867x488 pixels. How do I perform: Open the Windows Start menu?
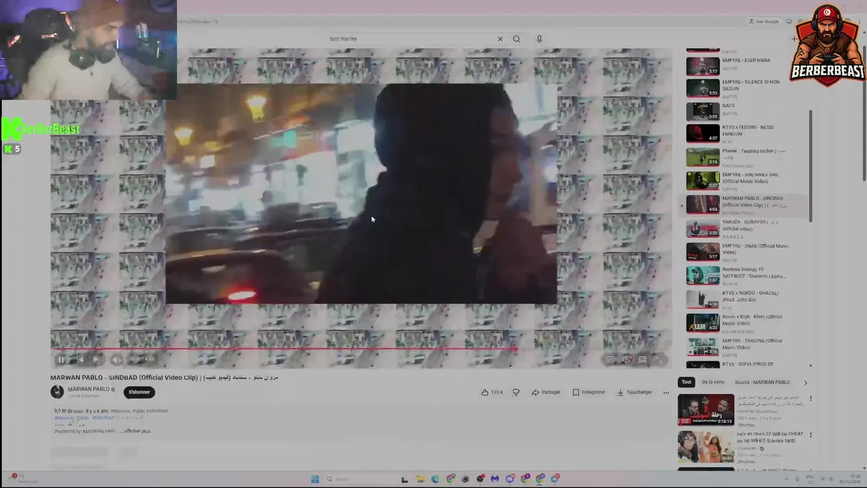click(315, 479)
